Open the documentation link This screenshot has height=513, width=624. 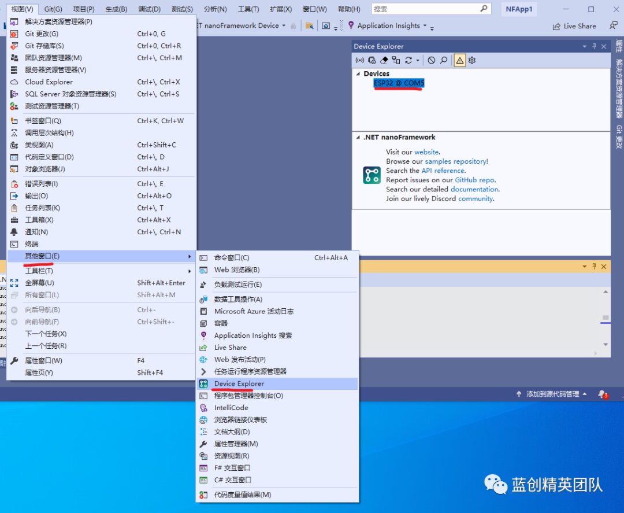pos(474,189)
